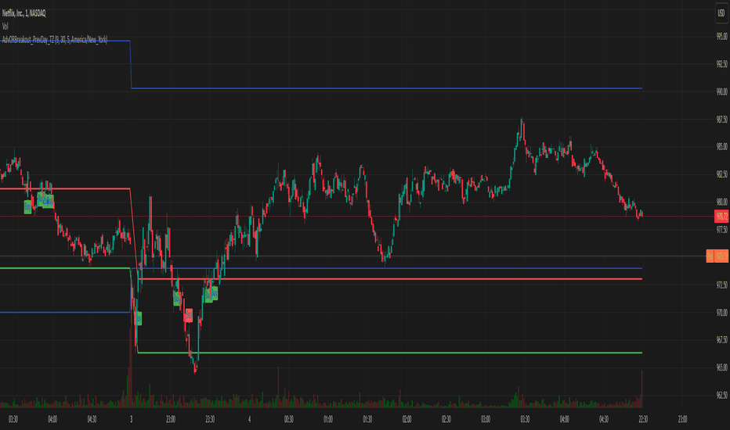
Task: Click the 02:00 time axis label
Action: point(407,419)
